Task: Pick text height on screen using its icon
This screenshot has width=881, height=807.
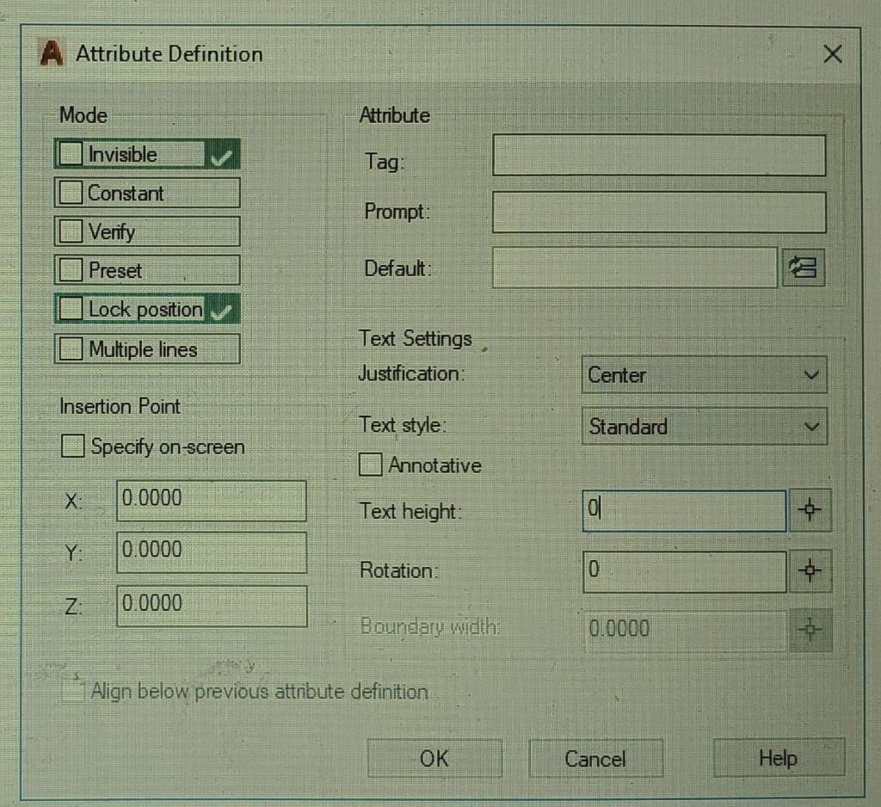Action: point(810,509)
